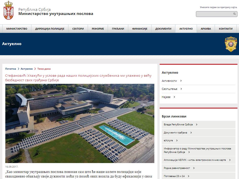Open the ФИНАНСИЈЕ menu item
Viewport: 239px width, 179px height.
140,29
